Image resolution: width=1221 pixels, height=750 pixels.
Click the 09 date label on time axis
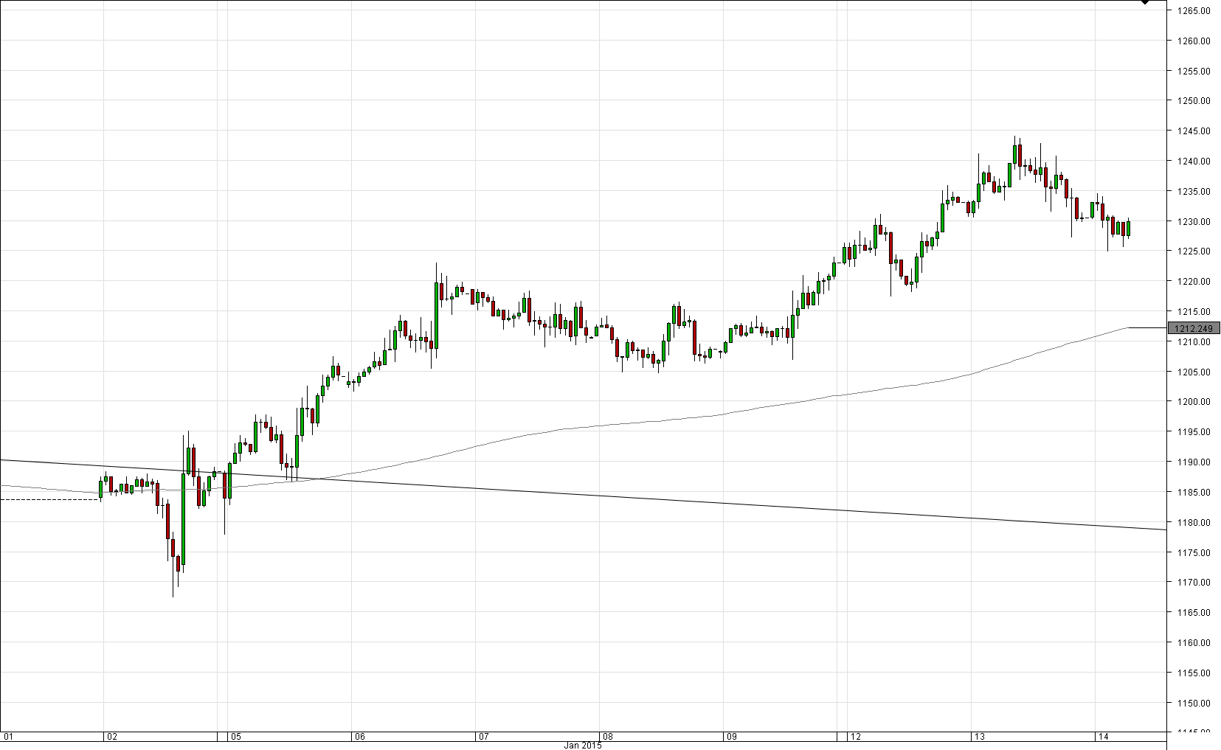pos(730,736)
